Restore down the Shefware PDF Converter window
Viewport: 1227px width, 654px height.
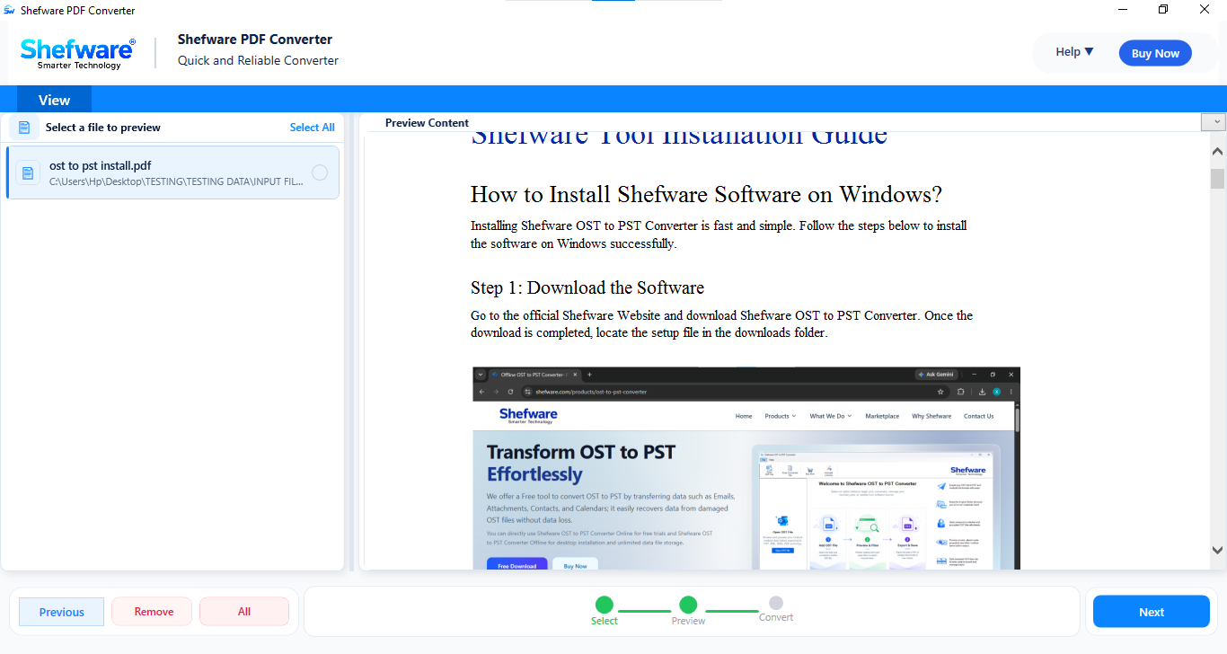click(1163, 10)
